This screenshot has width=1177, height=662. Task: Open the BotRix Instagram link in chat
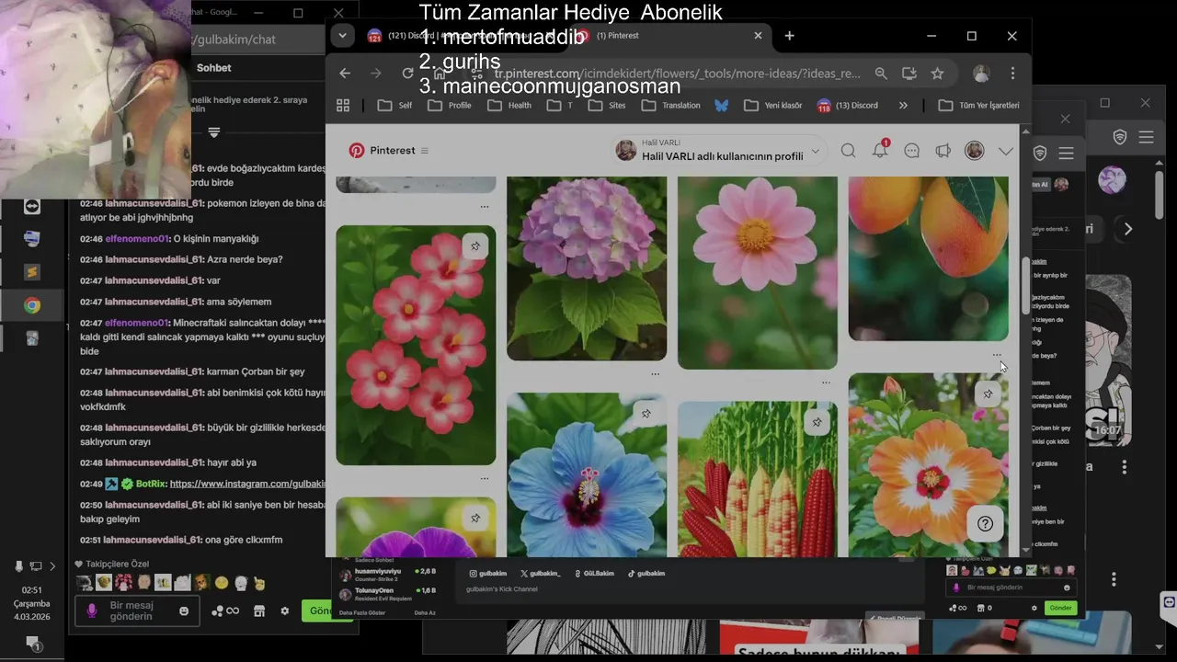[x=247, y=484]
